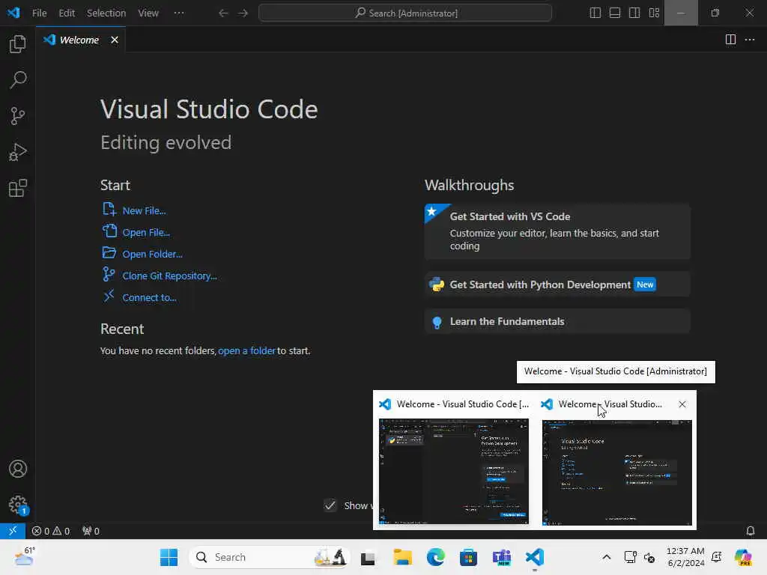Click the muted volume tray icon
The height and width of the screenshot is (575, 767).
coord(649,557)
